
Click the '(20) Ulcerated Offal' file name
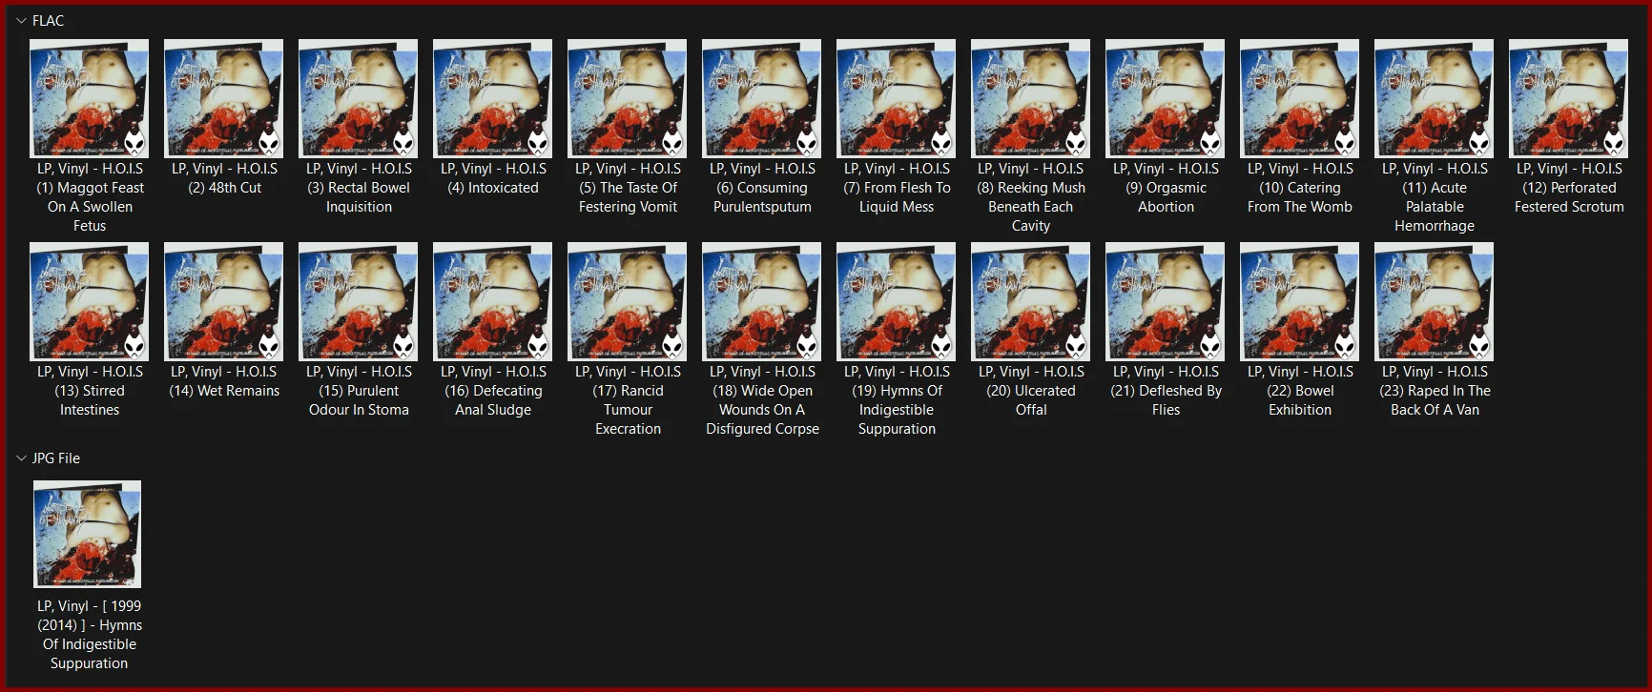(x=1031, y=391)
